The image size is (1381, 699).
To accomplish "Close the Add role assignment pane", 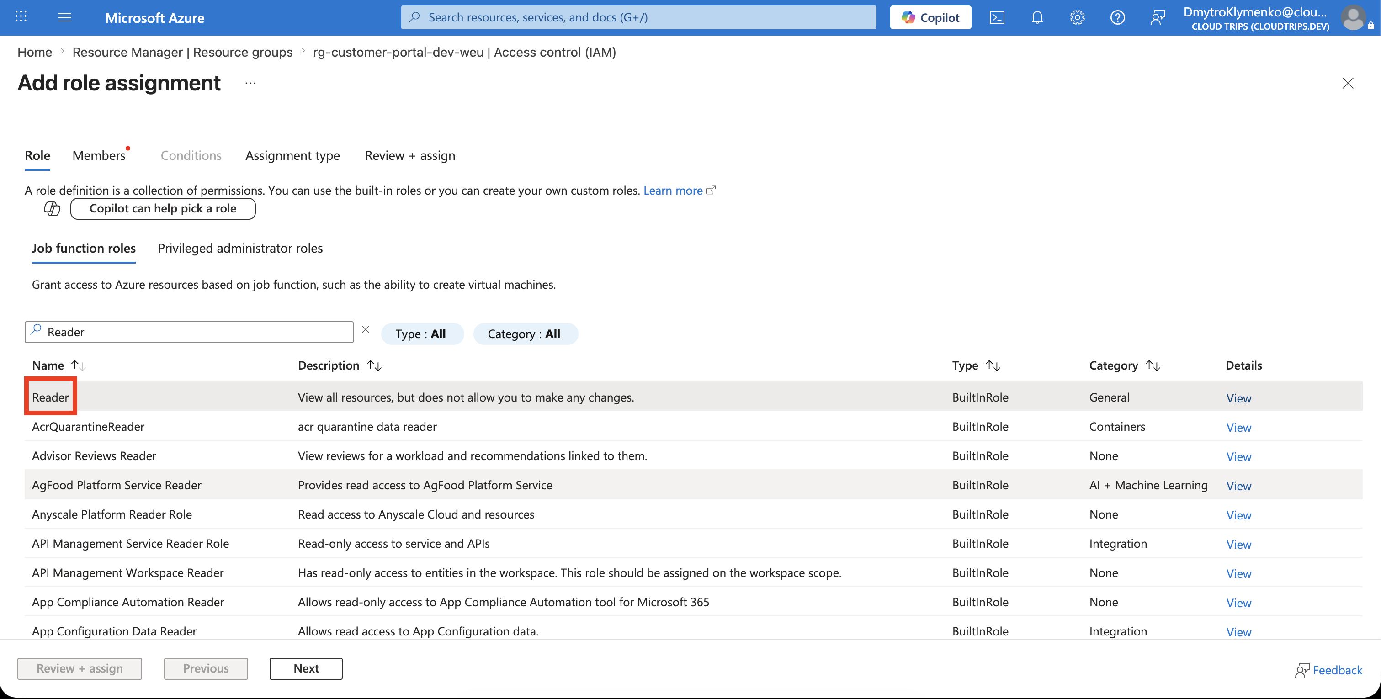I will [1348, 83].
